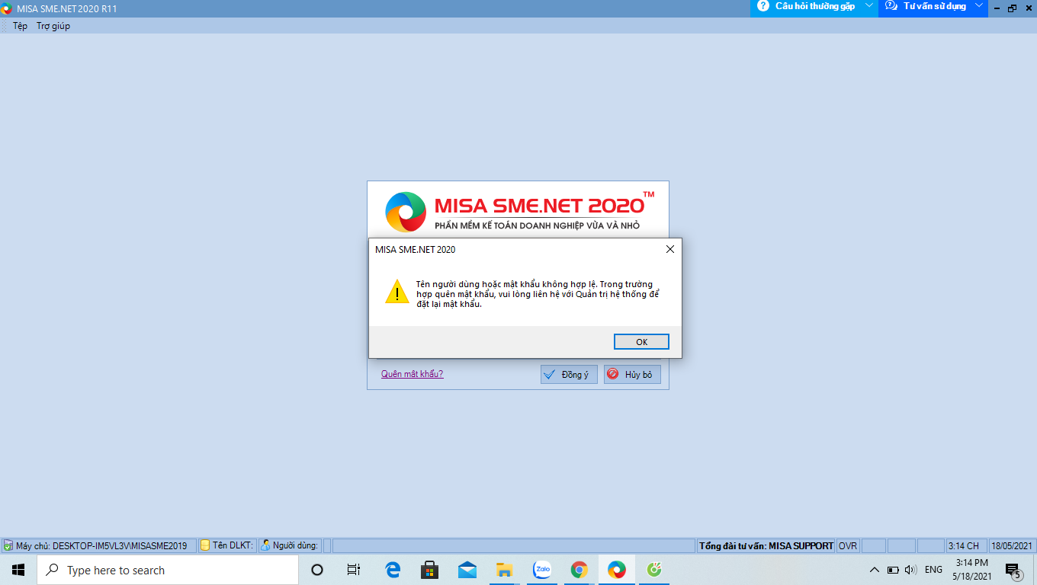Viewport: 1037px width, 585px height.
Task: Click the question mark FAQ icon
Action: (x=762, y=6)
